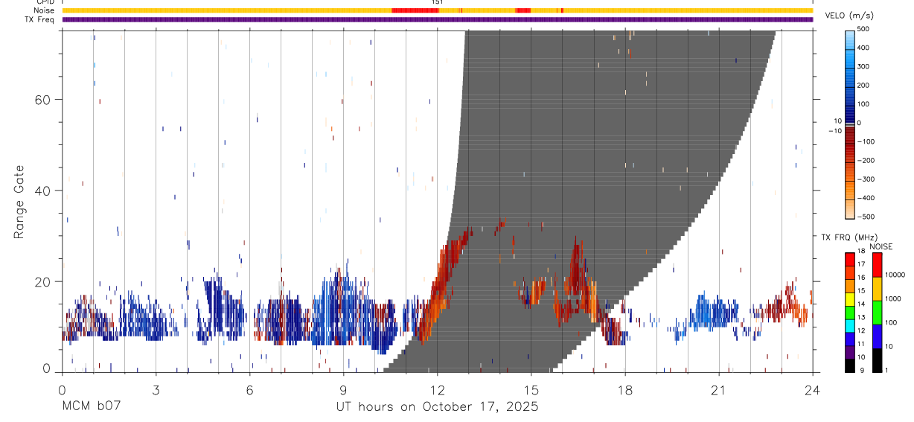Click the '18' hour tick label on x-axis
Screen dimensions: 914x422
click(x=625, y=391)
